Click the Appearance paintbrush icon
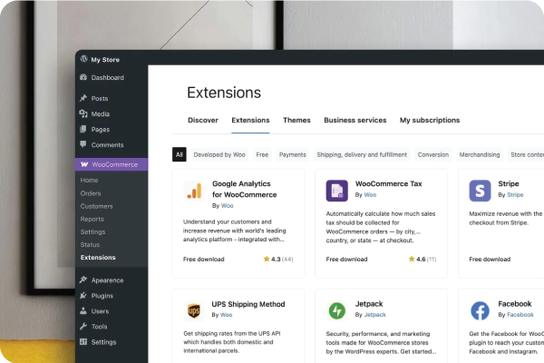544x363 pixels. tap(83, 280)
